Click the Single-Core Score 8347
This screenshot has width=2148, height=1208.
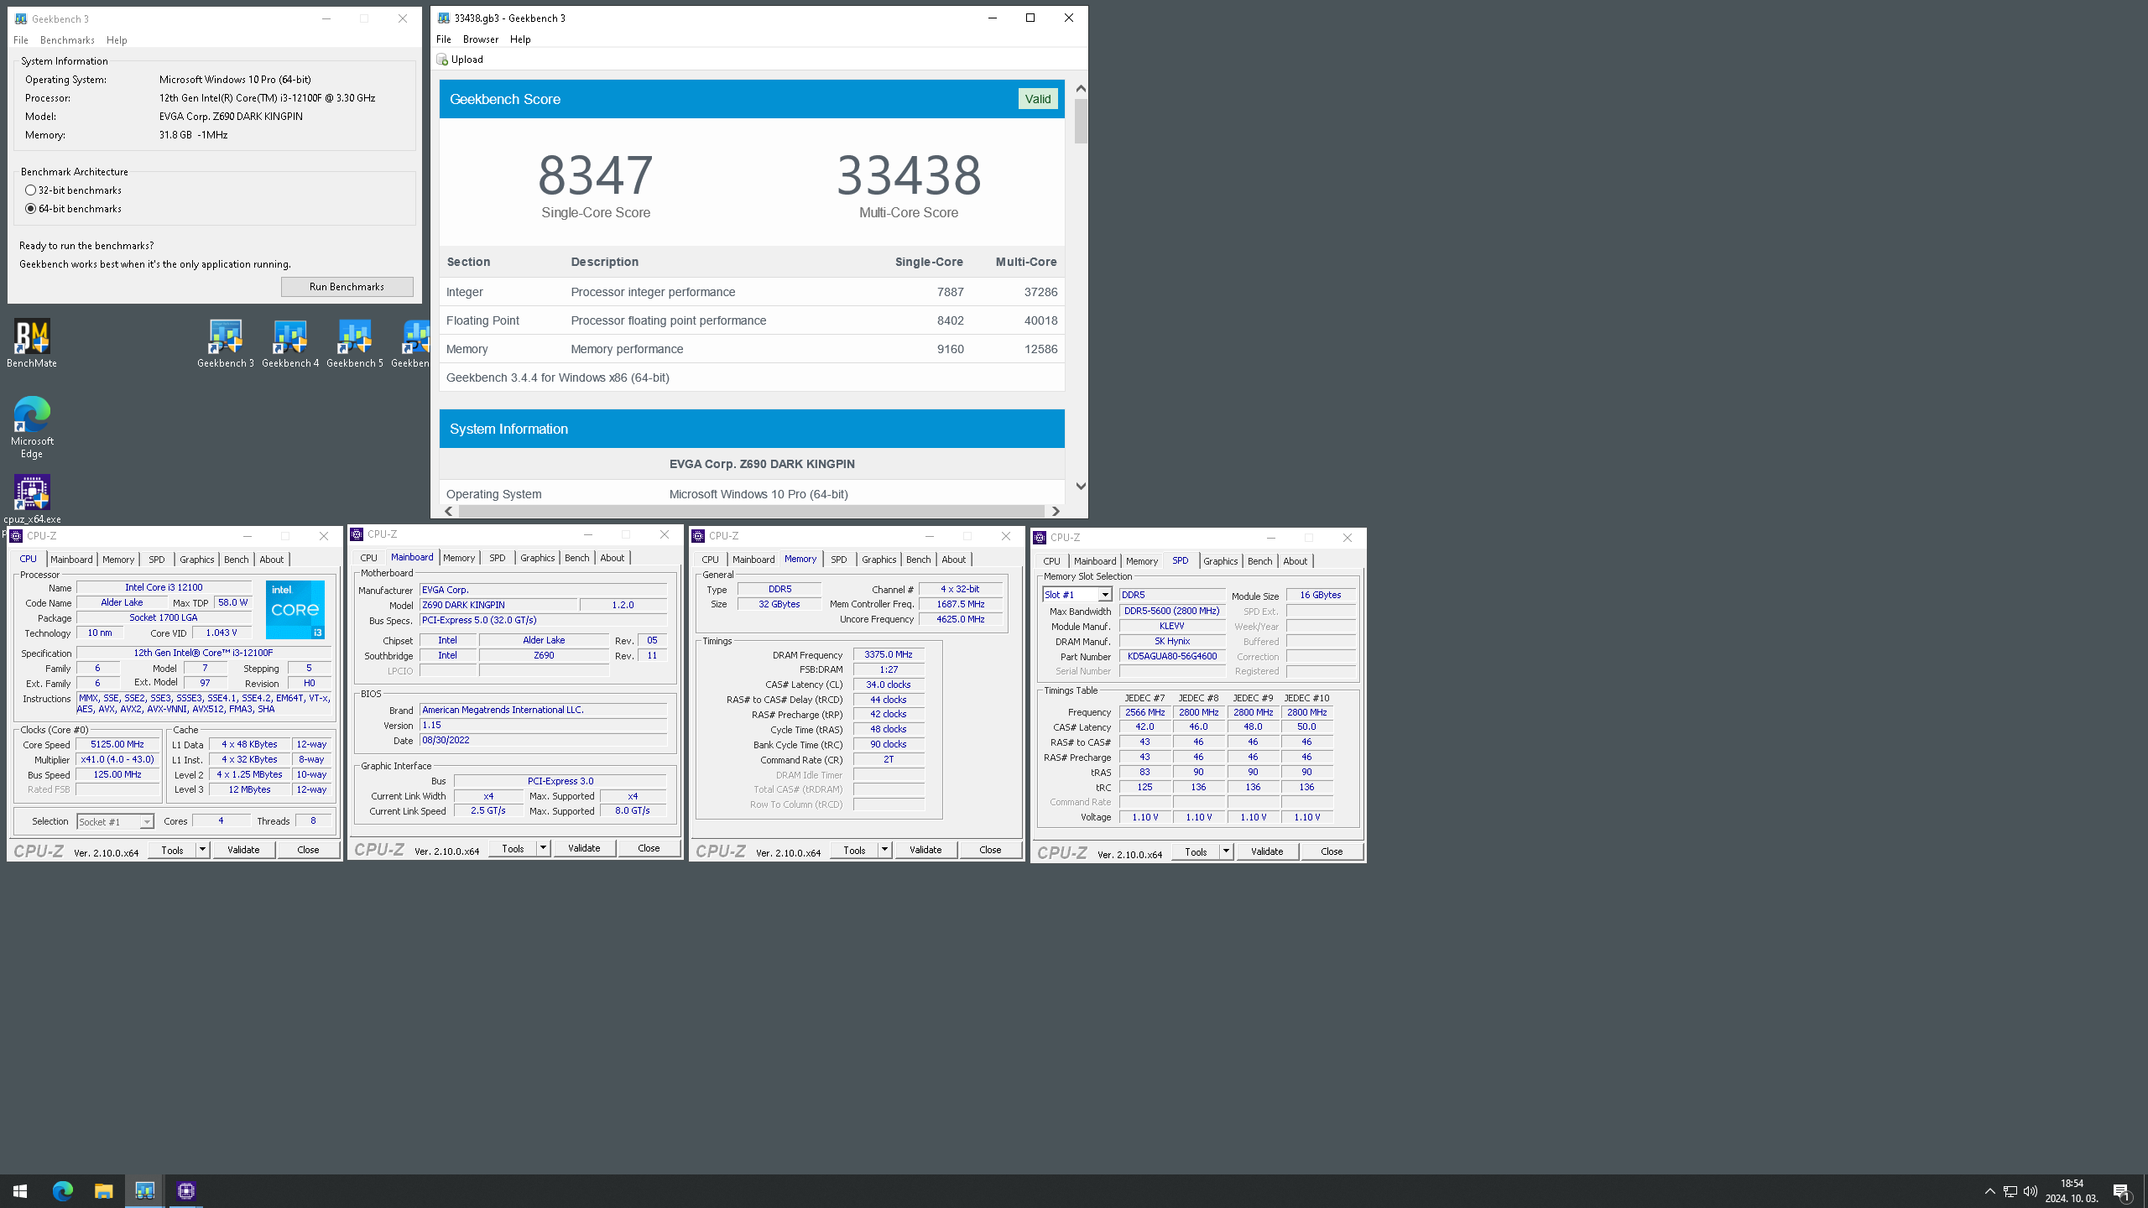[596, 174]
